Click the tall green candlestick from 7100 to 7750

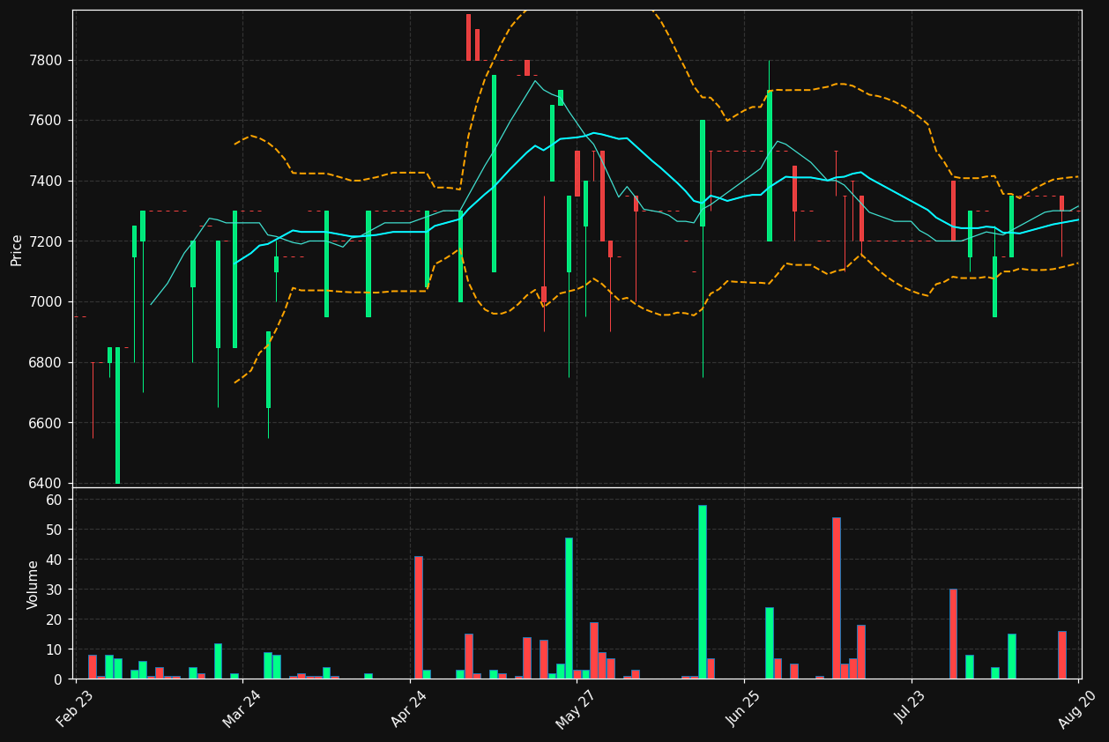(x=494, y=174)
